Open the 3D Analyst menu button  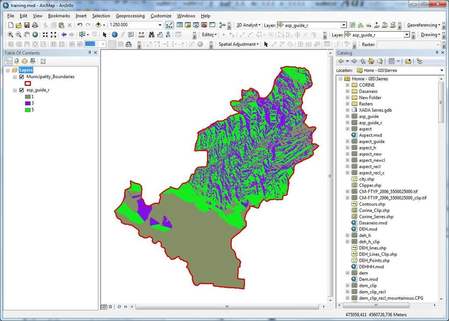pos(248,25)
